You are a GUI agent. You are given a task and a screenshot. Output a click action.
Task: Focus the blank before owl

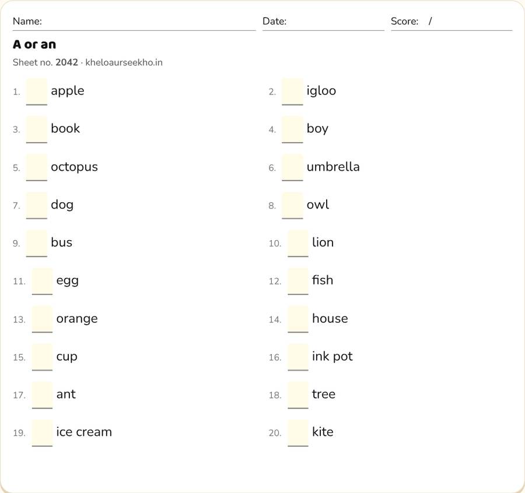[x=292, y=205]
